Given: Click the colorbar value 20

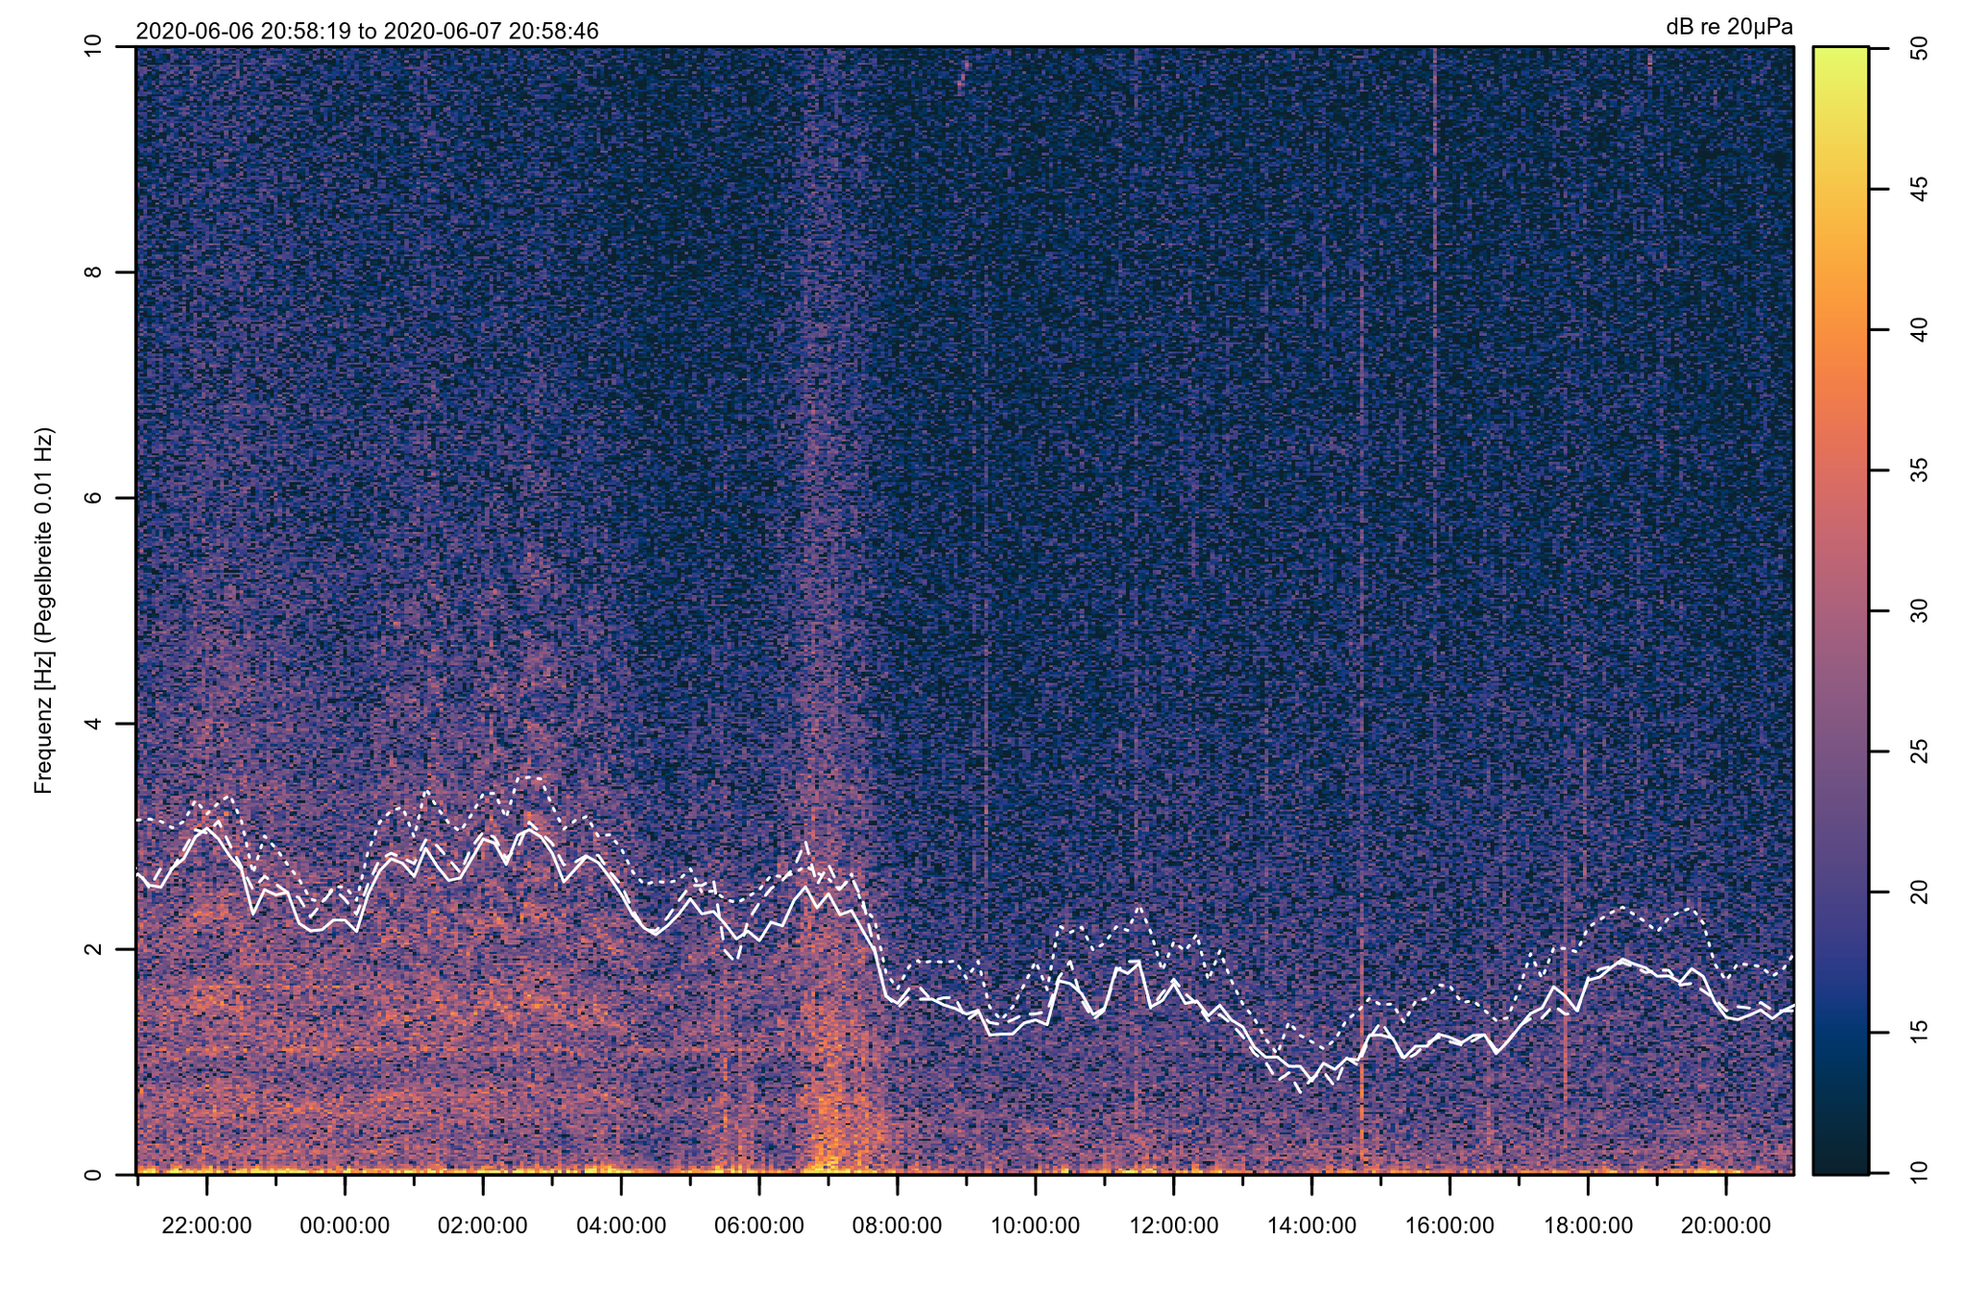Looking at the screenshot, I should click(1919, 893).
